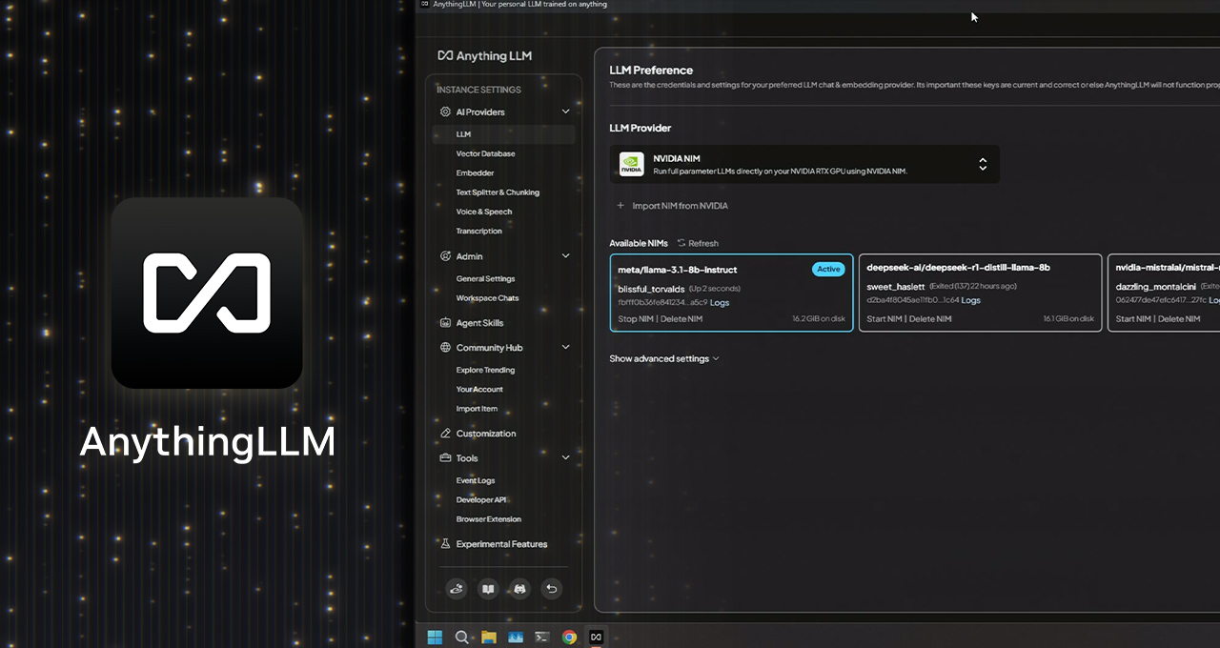
Task: Click the Customization pencil icon
Action: click(445, 433)
